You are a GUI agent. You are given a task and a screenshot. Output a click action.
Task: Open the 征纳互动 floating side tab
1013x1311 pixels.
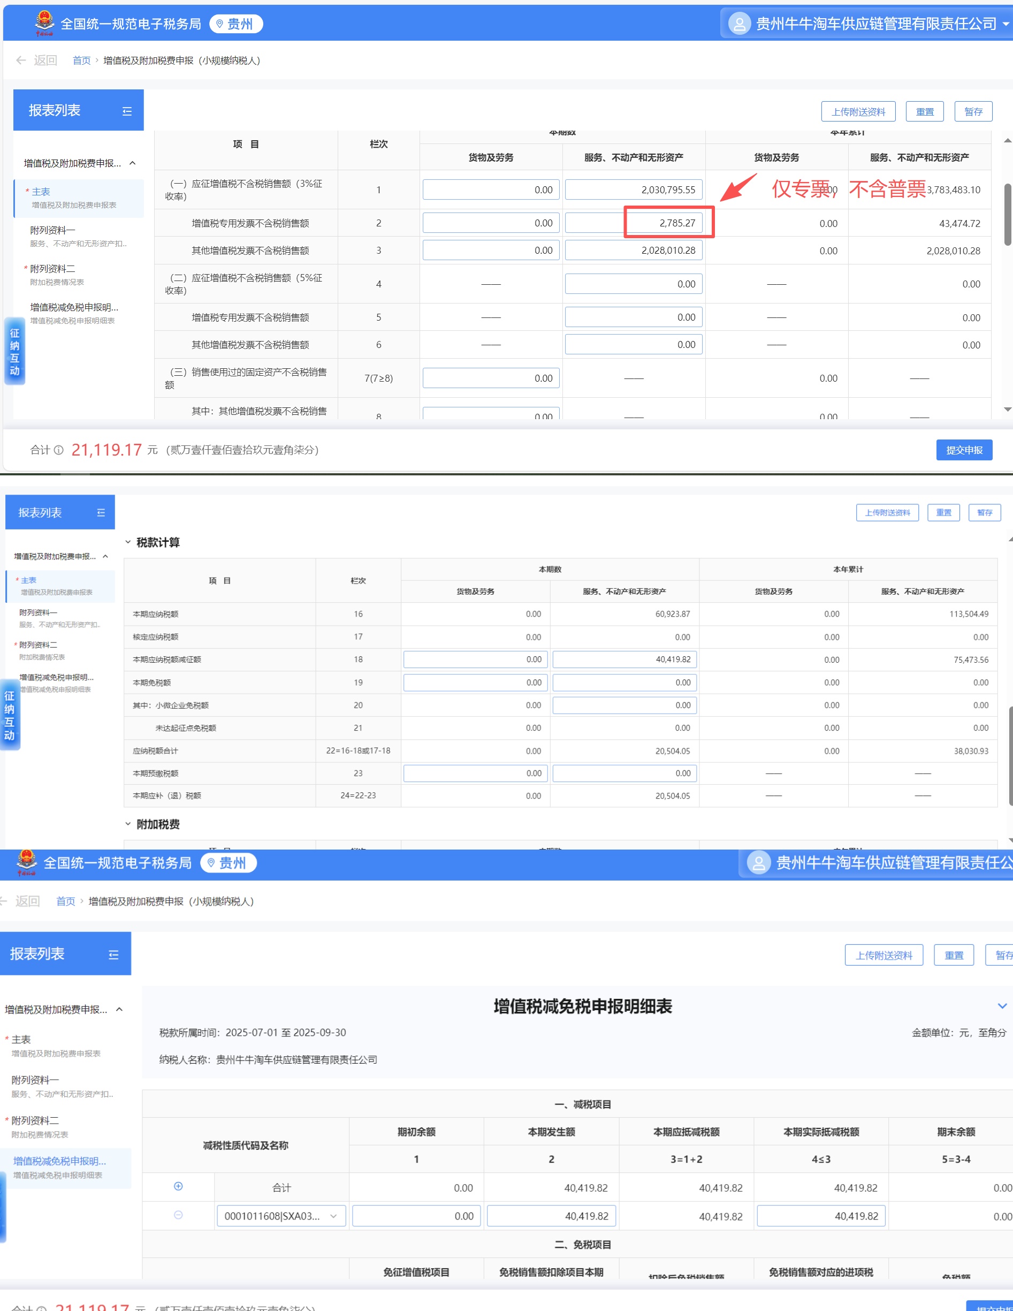coord(14,352)
